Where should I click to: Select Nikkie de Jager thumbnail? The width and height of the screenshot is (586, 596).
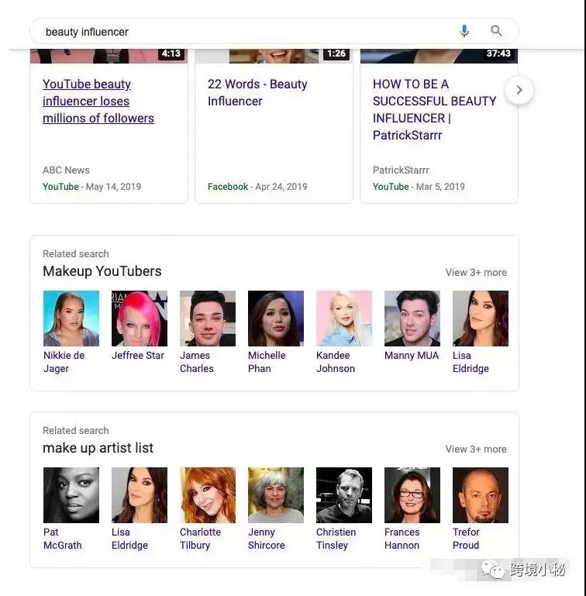[71, 319]
